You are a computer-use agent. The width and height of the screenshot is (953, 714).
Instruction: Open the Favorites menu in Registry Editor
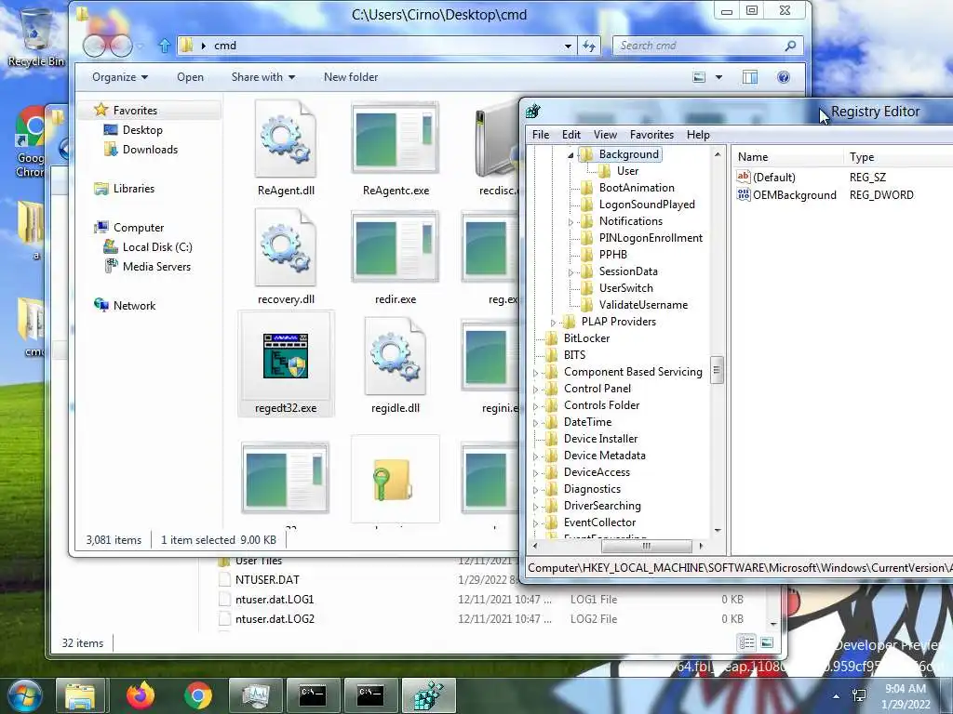651,135
